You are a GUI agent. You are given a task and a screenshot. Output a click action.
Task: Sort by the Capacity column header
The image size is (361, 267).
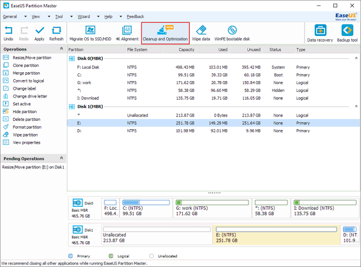coord(179,49)
